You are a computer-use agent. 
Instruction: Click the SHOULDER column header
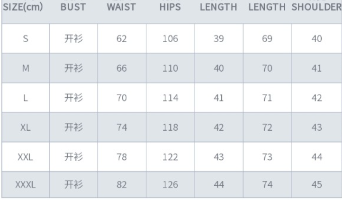317,8
